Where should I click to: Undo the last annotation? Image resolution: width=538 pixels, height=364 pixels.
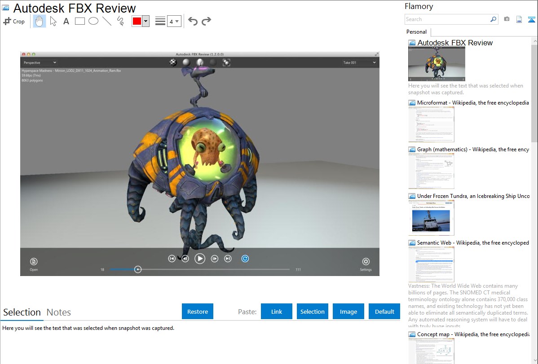(x=193, y=21)
